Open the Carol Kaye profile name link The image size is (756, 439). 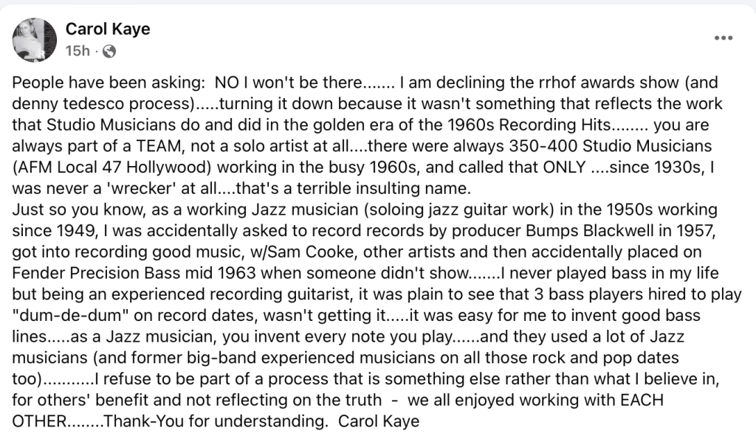[x=108, y=29]
